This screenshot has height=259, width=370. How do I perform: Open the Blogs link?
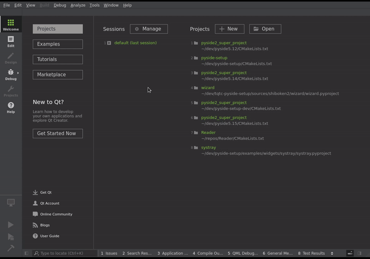coord(41,225)
